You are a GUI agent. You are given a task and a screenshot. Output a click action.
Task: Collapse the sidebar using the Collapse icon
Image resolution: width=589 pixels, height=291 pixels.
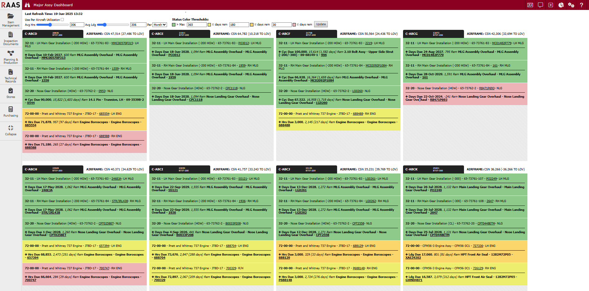[x=11, y=130]
